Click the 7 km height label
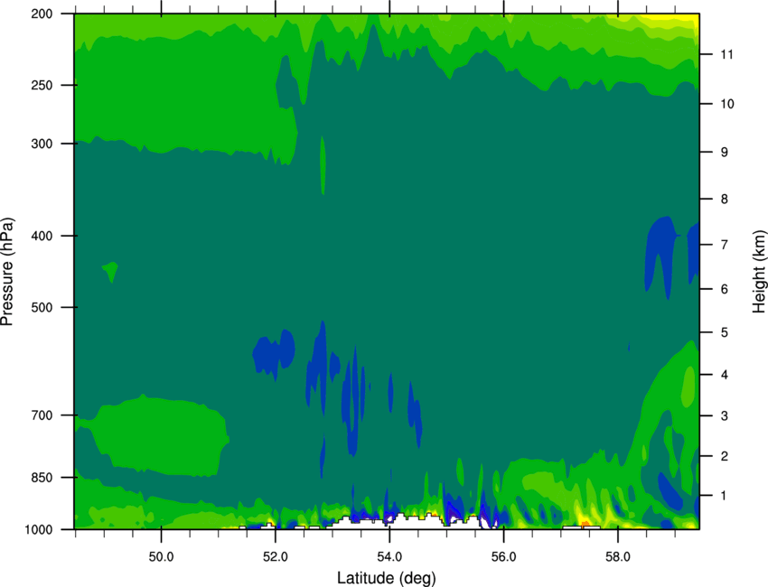The width and height of the screenshot is (768, 587). (x=725, y=245)
